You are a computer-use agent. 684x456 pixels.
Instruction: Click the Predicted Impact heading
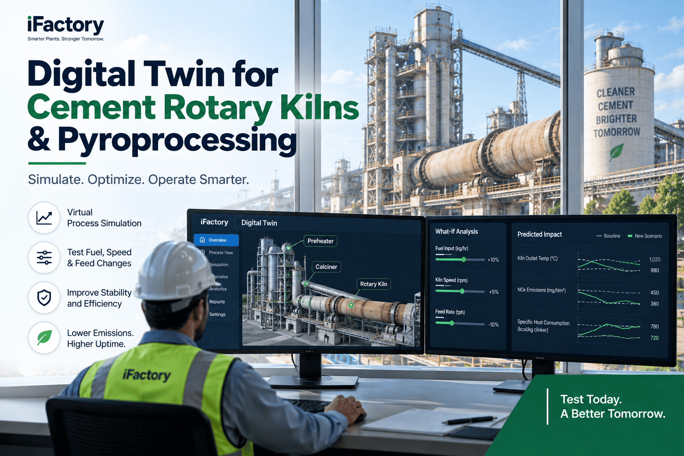539,234
